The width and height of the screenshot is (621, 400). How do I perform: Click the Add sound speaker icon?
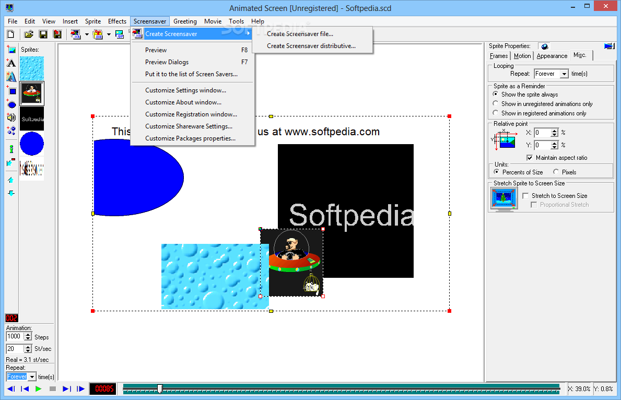[11, 117]
